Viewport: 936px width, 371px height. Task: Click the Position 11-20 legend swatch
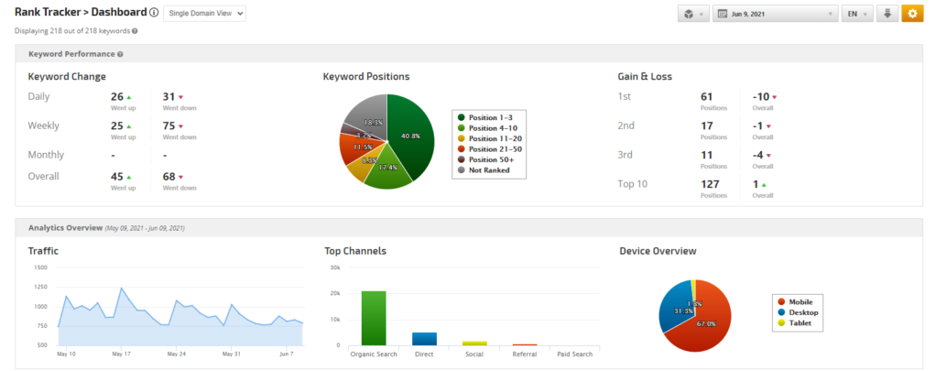point(462,138)
